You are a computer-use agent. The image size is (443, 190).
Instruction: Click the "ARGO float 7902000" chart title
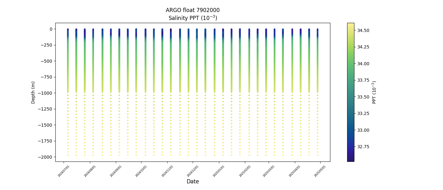pyautogui.click(x=192, y=10)
